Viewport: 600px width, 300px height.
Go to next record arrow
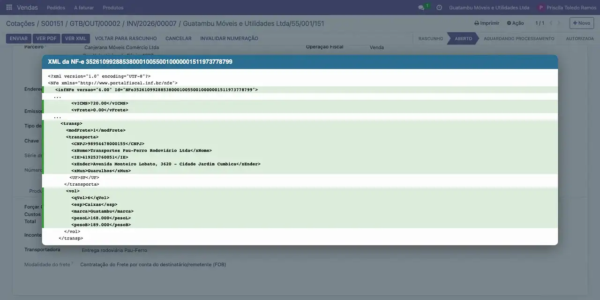pos(559,23)
